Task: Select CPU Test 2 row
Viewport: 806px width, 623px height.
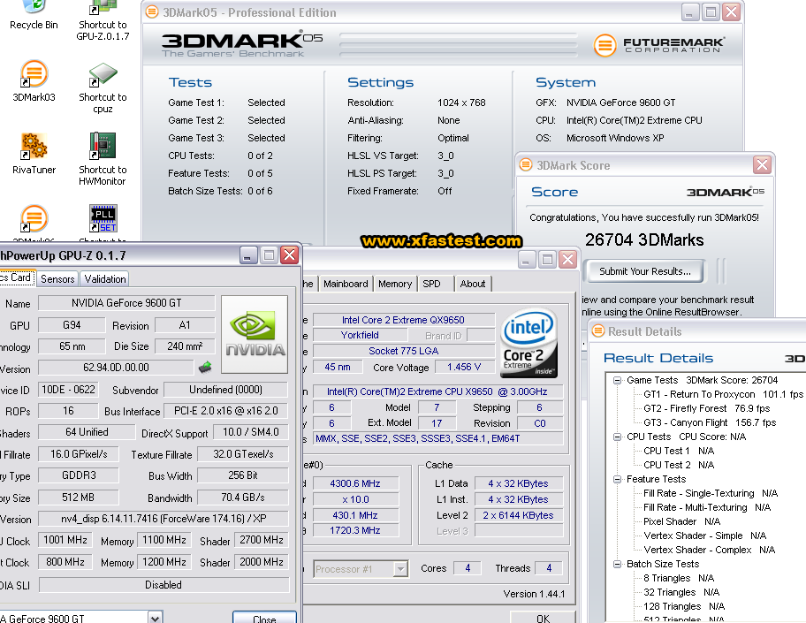Action: pyautogui.click(x=679, y=465)
